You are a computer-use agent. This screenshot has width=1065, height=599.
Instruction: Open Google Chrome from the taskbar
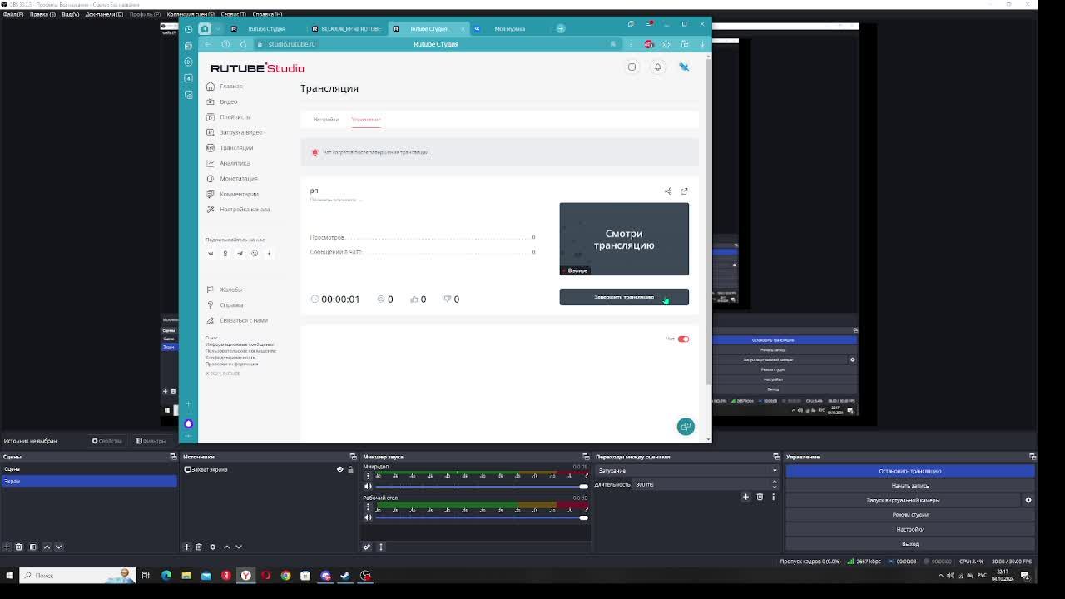tap(285, 575)
